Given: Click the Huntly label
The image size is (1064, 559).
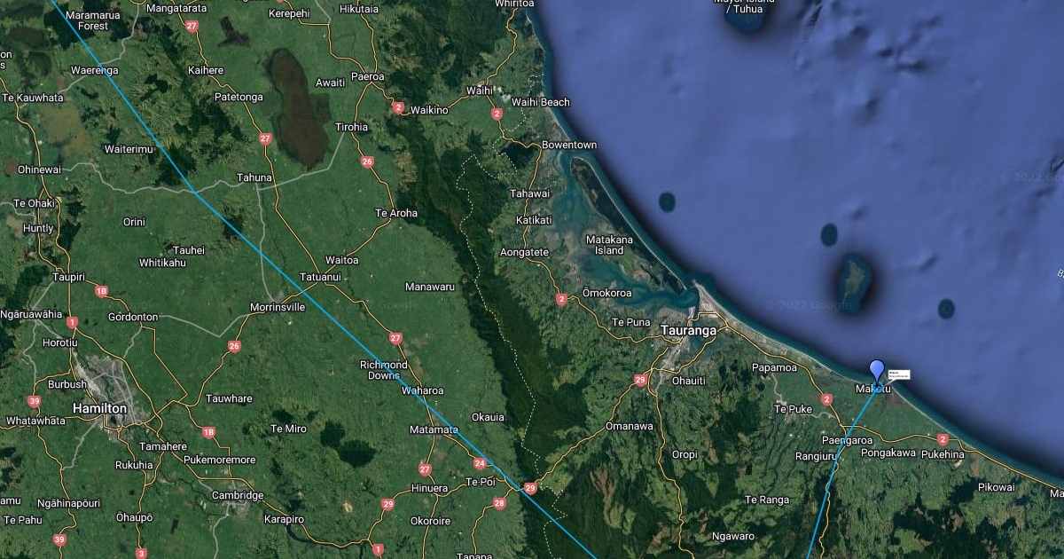Looking at the screenshot, I should [38, 228].
